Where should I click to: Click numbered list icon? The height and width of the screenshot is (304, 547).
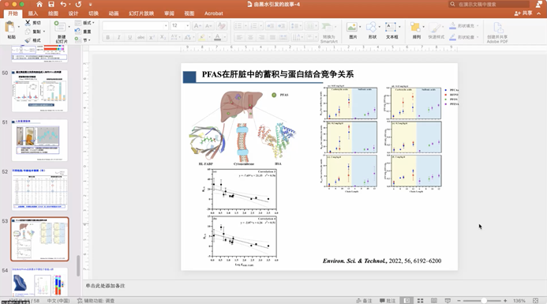point(253,26)
